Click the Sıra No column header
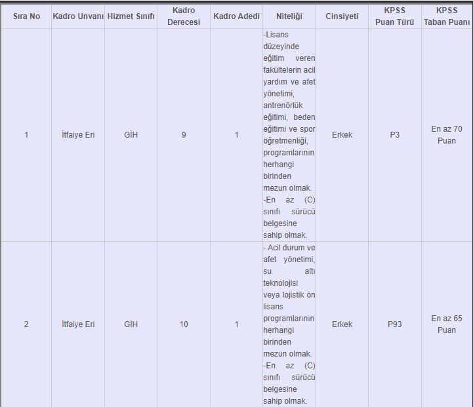 [x=26, y=16]
